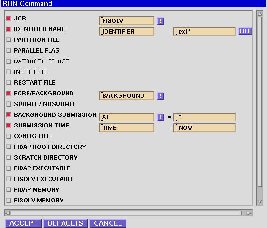Toggle the PARALLEL FLAG checkbox
The width and height of the screenshot is (267, 228).
click(8, 51)
